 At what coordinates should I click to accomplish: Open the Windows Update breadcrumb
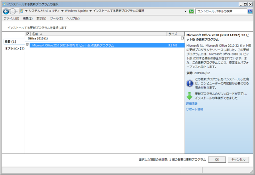(76, 11)
